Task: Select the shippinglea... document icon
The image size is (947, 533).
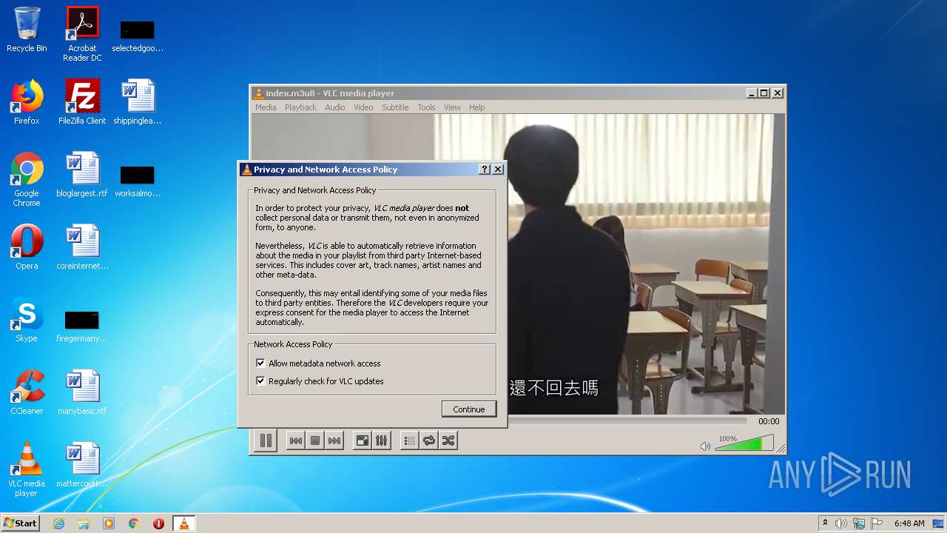Action: click(x=138, y=102)
